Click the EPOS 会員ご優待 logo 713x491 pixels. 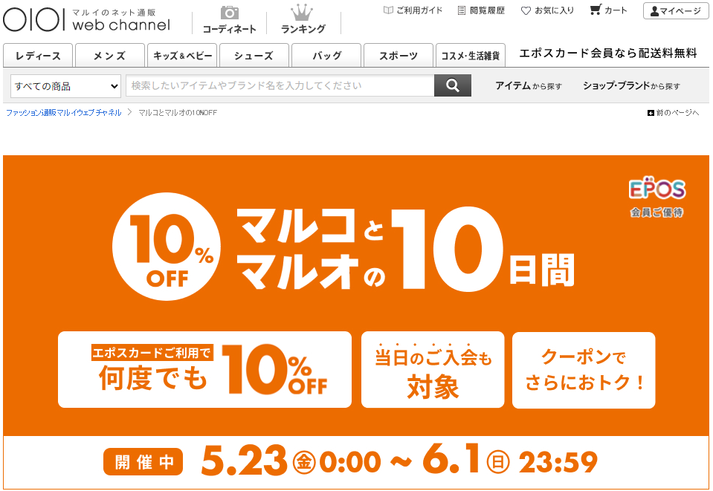pyautogui.click(x=657, y=197)
